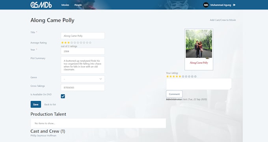Click the third Average Rating star

tap(69, 43)
